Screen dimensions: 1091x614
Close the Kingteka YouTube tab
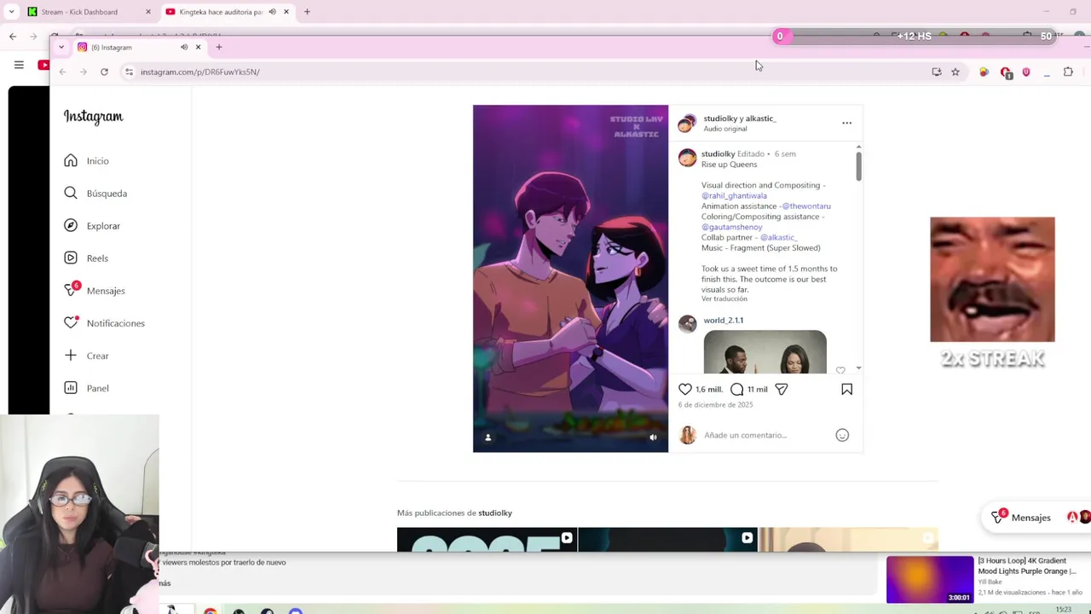pyautogui.click(x=286, y=12)
